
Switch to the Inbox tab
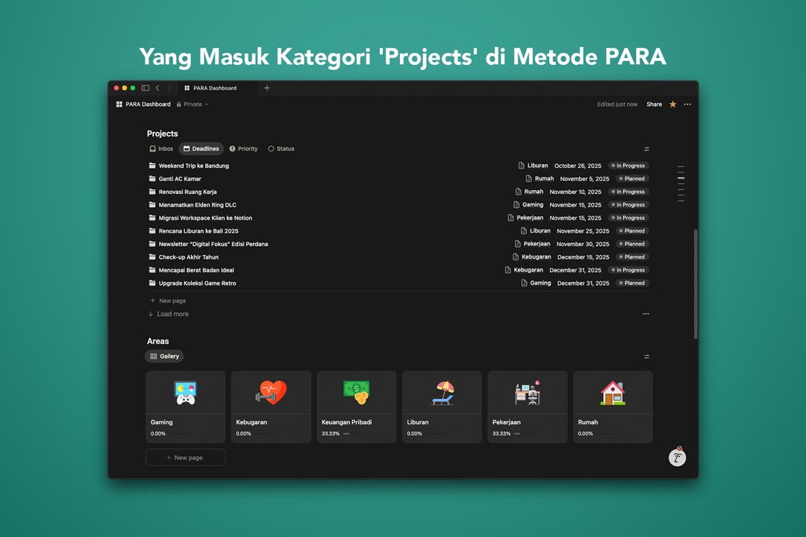pyautogui.click(x=161, y=149)
